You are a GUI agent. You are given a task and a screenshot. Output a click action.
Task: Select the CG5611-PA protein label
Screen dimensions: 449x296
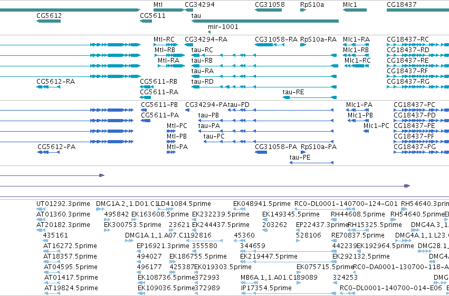160,115
